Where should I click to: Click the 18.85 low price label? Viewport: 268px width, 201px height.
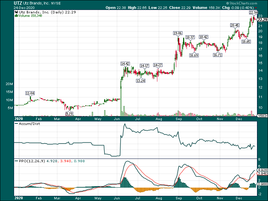[246, 42]
